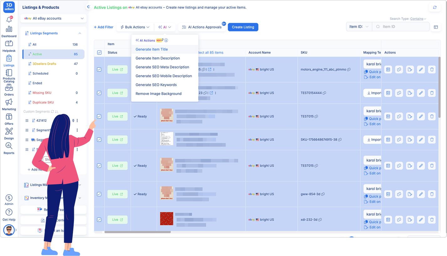
Task: Copy the SKU gww-854-3d
Action: (323, 194)
